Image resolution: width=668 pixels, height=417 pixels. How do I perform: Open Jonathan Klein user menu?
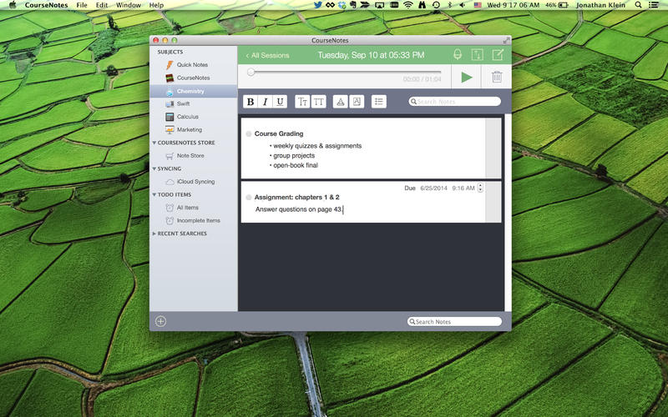pyautogui.click(x=600, y=5)
